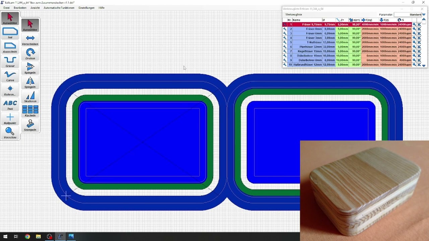
Task: Open the Bearbeiten menu
Action: point(20,8)
